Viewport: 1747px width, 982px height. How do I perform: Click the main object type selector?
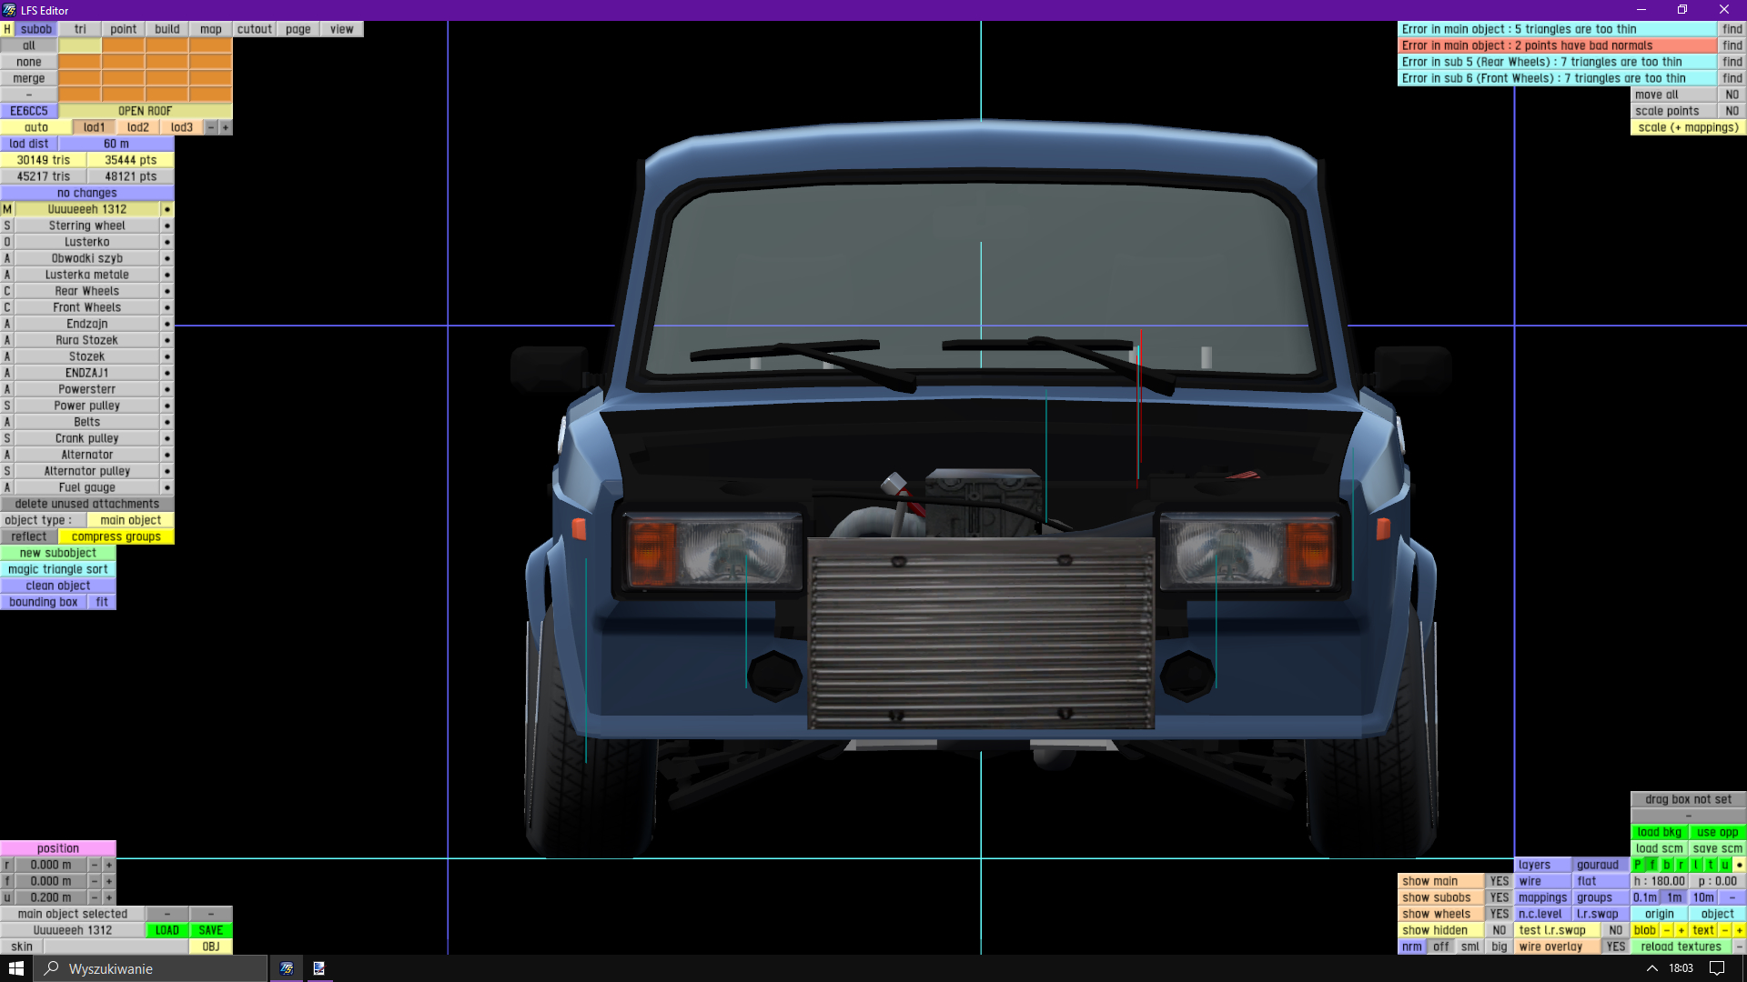[130, 520]
